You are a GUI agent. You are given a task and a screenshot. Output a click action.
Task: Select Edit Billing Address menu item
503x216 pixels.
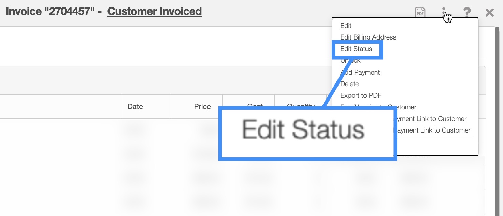[x=368, y=37]
